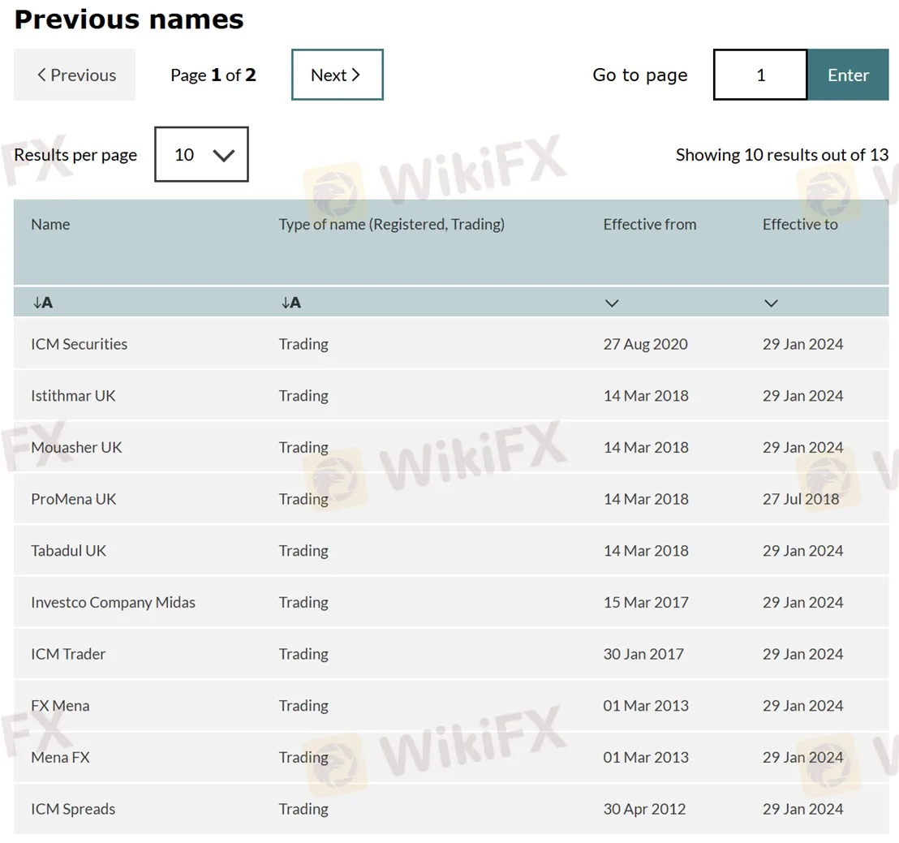
Task: Click the Name column header
Action: point(50,224)
